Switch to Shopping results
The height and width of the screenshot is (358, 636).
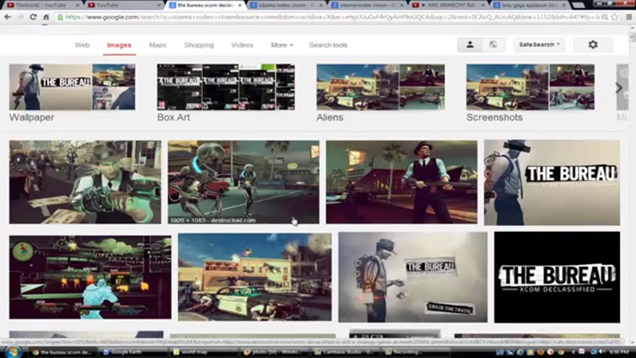pos(199,45)
